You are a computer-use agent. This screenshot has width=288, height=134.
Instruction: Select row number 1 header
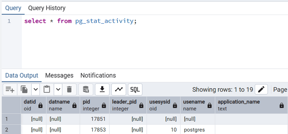click(11, 119)
